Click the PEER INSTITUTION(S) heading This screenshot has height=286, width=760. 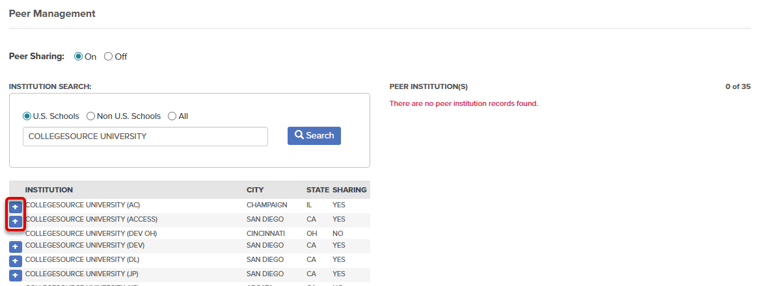[428, 86]
